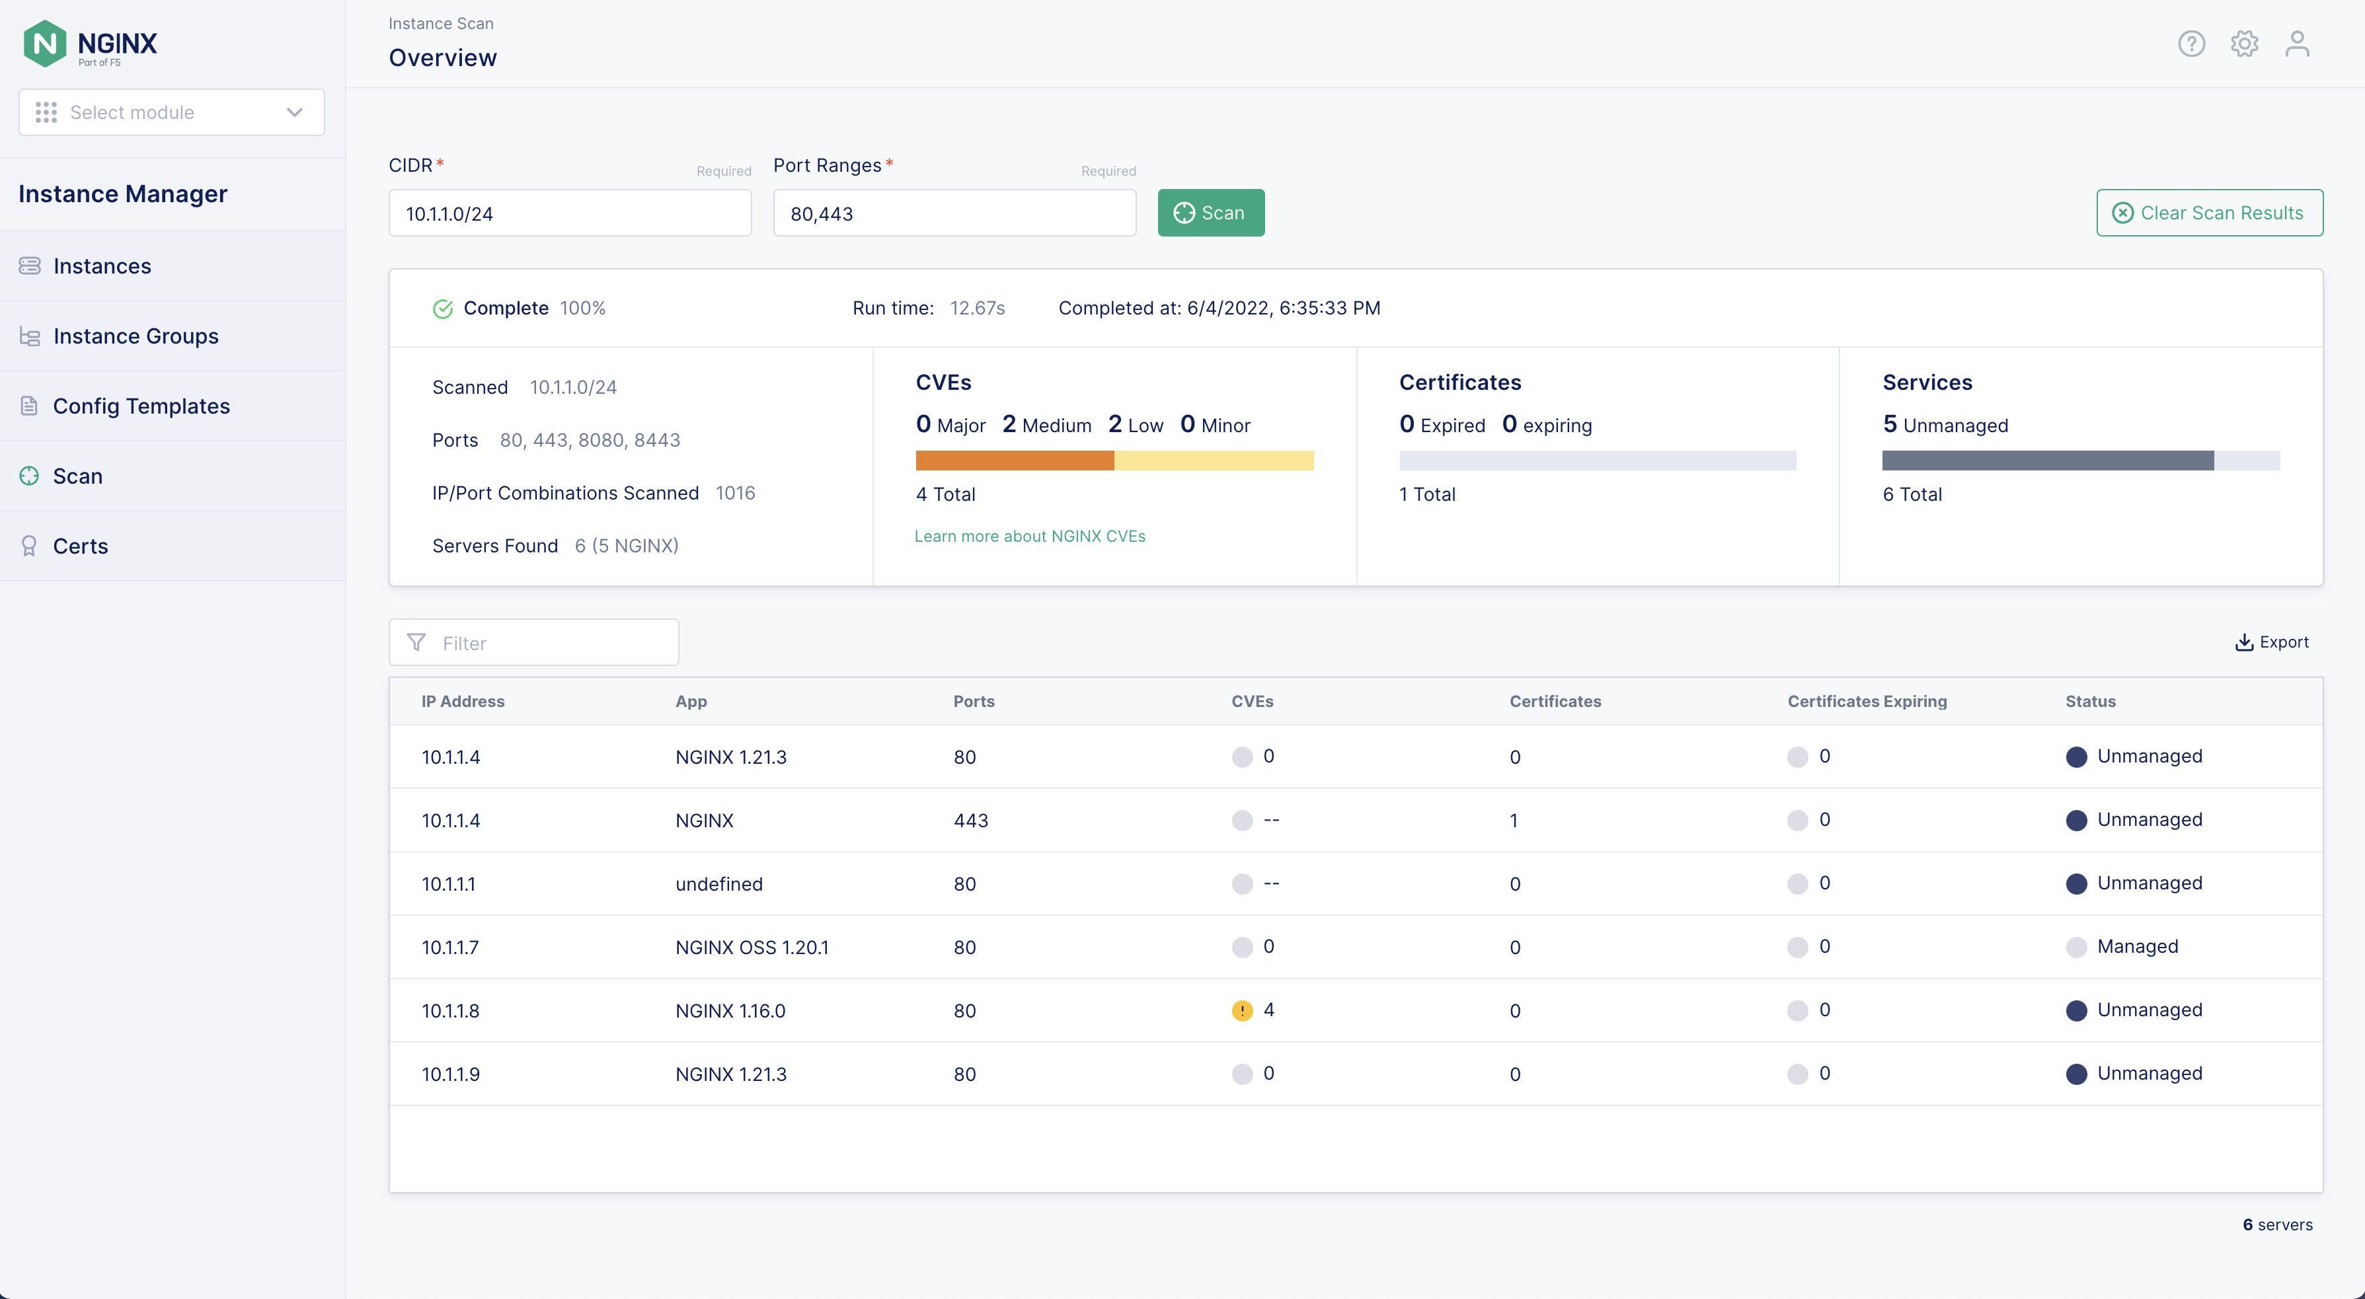Select the NGINX OSS 1.20.1 app cell
This screenshot has width=2365, height=1299.
(752, 947)
